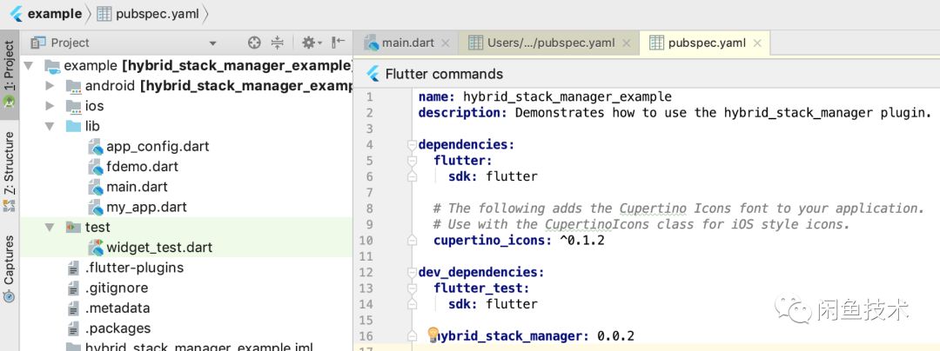Switch to the Users/.../pubspec.yaml tab
This screenshot has width=940, height=351.
pos(551,43)
